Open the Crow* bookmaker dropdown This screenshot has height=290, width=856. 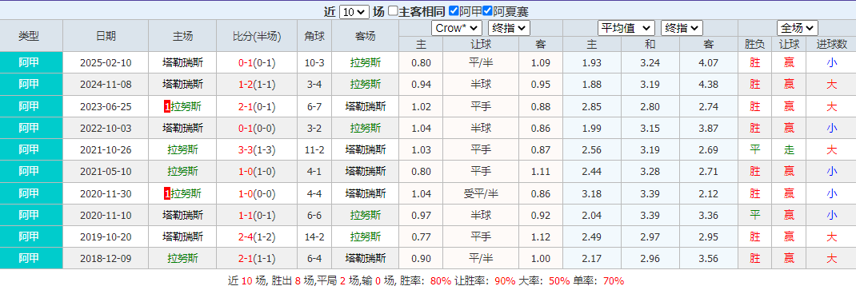[456, 28]
